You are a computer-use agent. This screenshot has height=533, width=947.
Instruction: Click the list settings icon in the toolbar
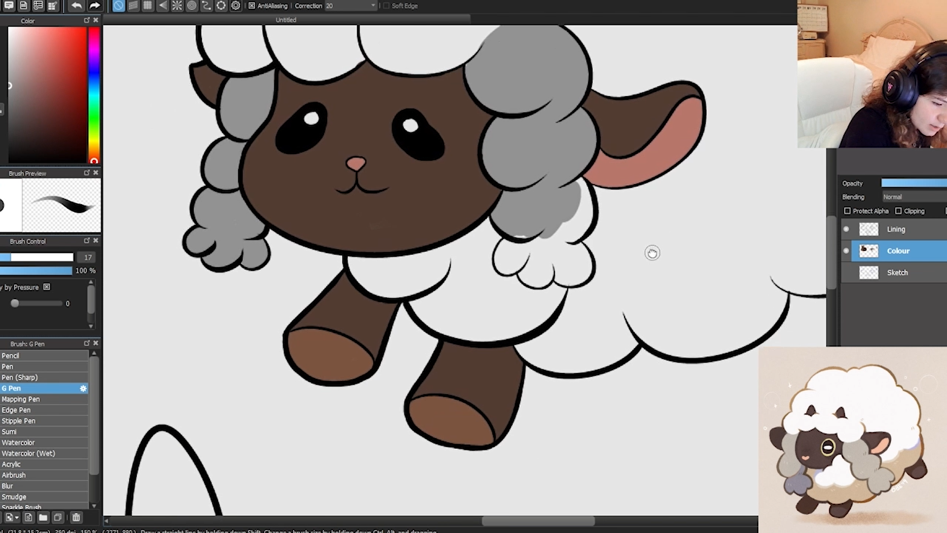click(x=38, y=5)
